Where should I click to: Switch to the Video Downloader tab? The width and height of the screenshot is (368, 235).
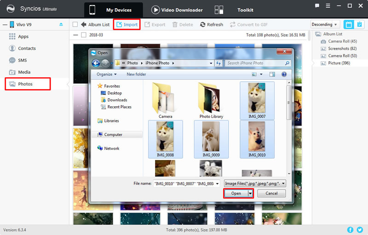tap(177, 10)
